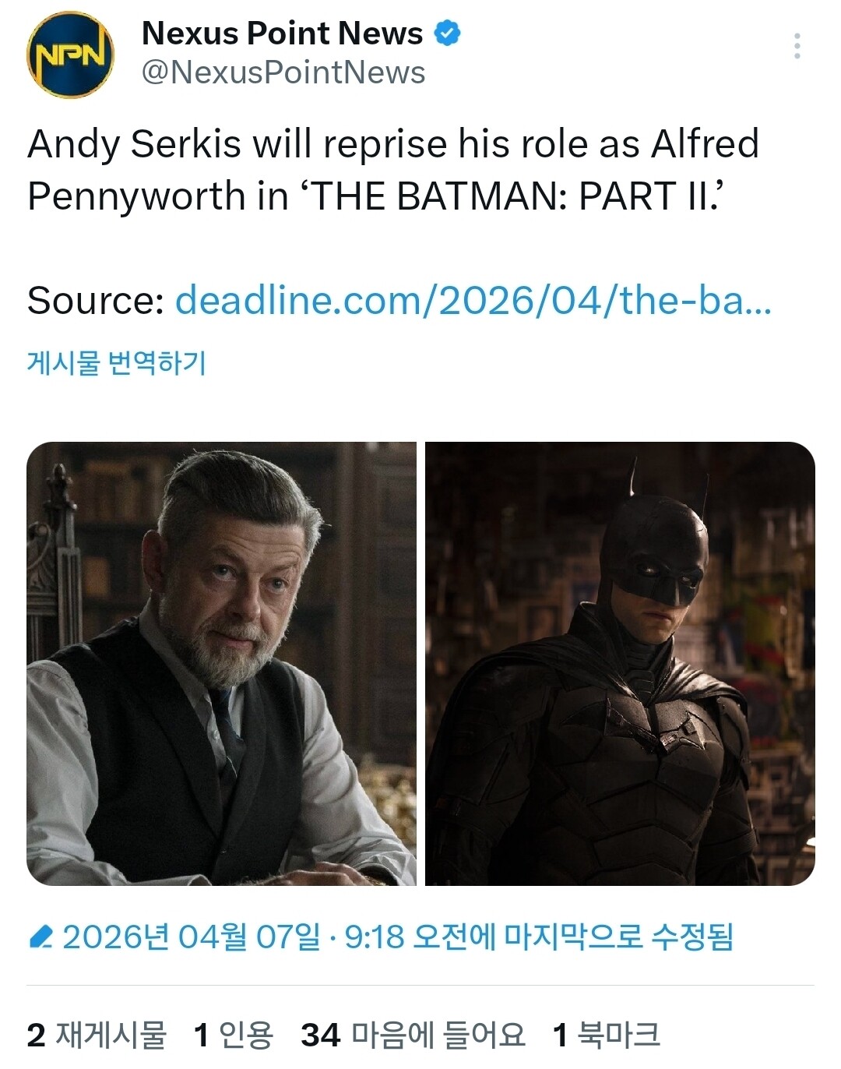The image size is (841, 1069).
Task: Click 게시물 번역하기 to translate post
Action: tap(117, 363)
